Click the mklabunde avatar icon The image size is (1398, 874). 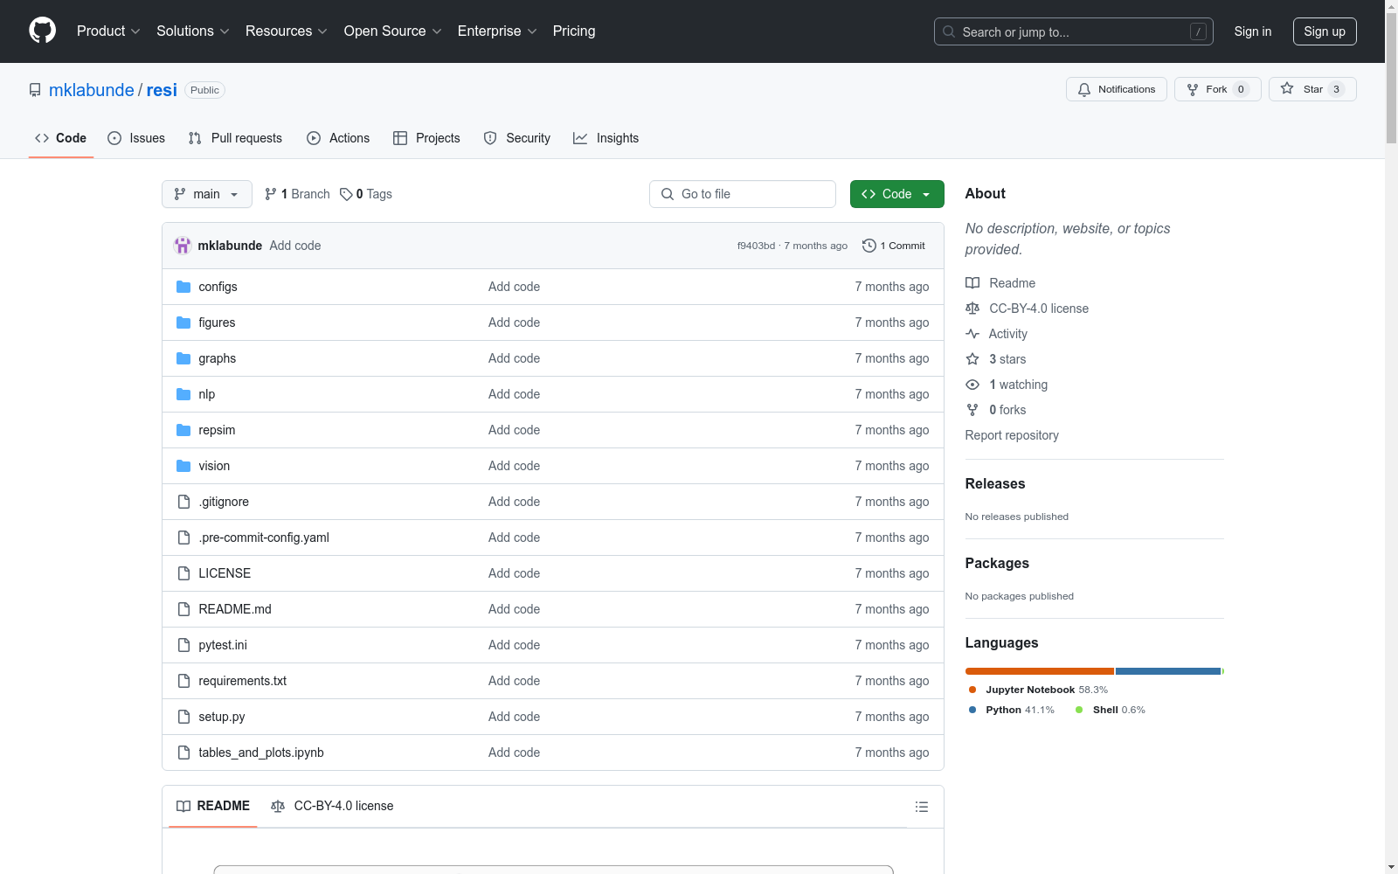click(183, 246)
